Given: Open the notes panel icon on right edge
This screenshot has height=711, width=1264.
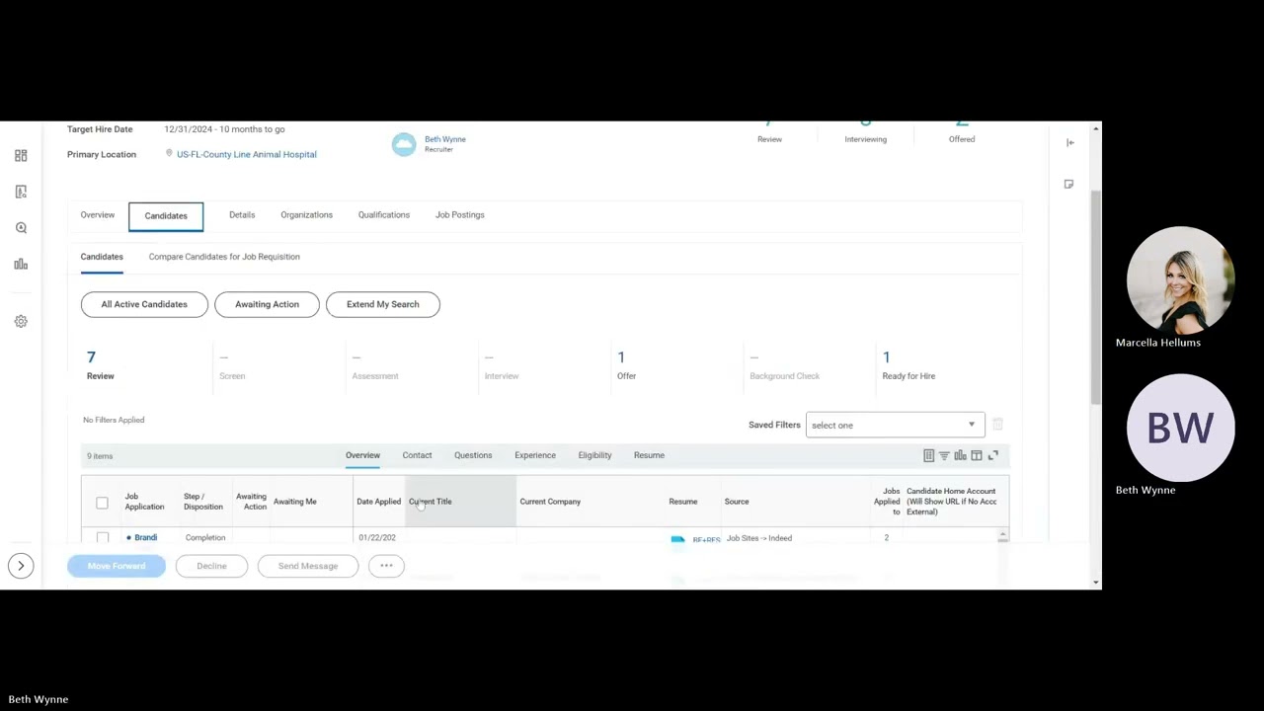Looking at the screenshot, I should tap(1068, 185).
